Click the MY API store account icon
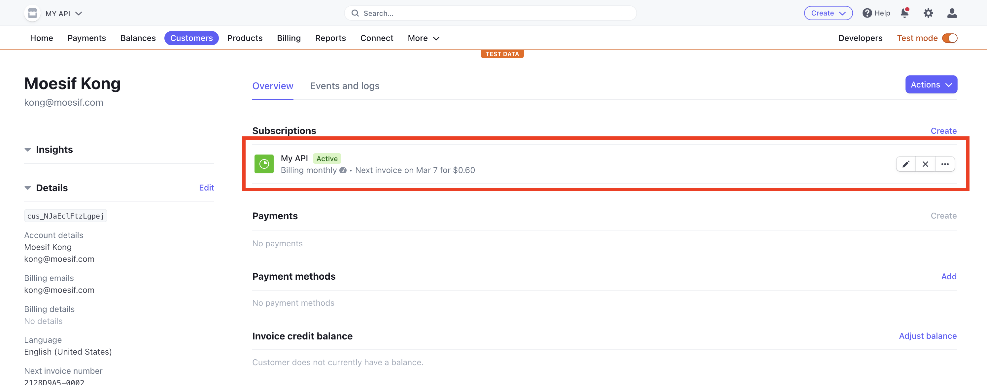The height and width of the screenshot is (385, 987). coord(32,14)
